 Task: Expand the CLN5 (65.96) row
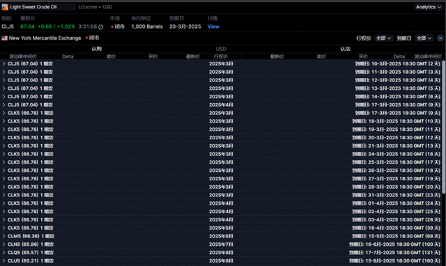point(3,244)
